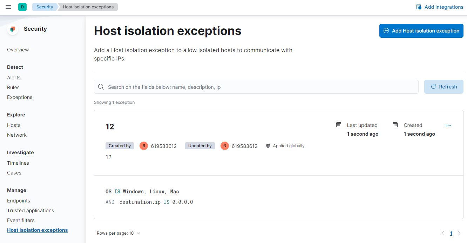Select page 1 in the pagination
The width and height of the screenshot is (467, 243).
[x=451, y=233]
